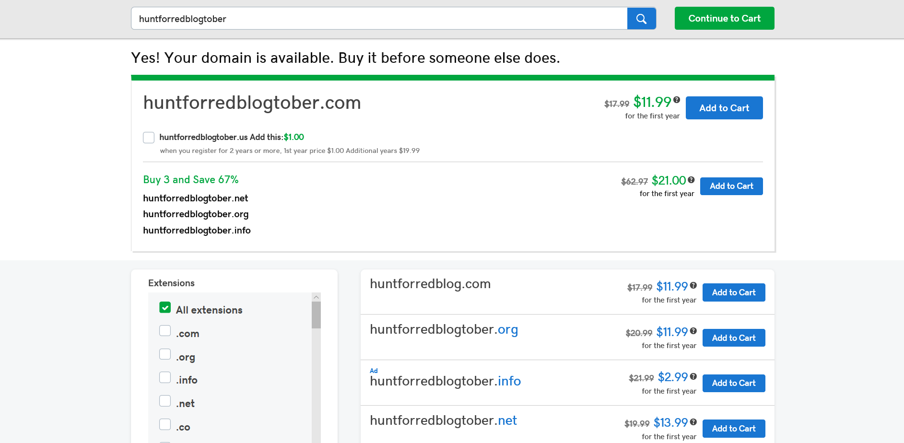This screenshot has width=904, height=443.
Task: Toggle the .net extension checkbox
Action: coord(165,401)
